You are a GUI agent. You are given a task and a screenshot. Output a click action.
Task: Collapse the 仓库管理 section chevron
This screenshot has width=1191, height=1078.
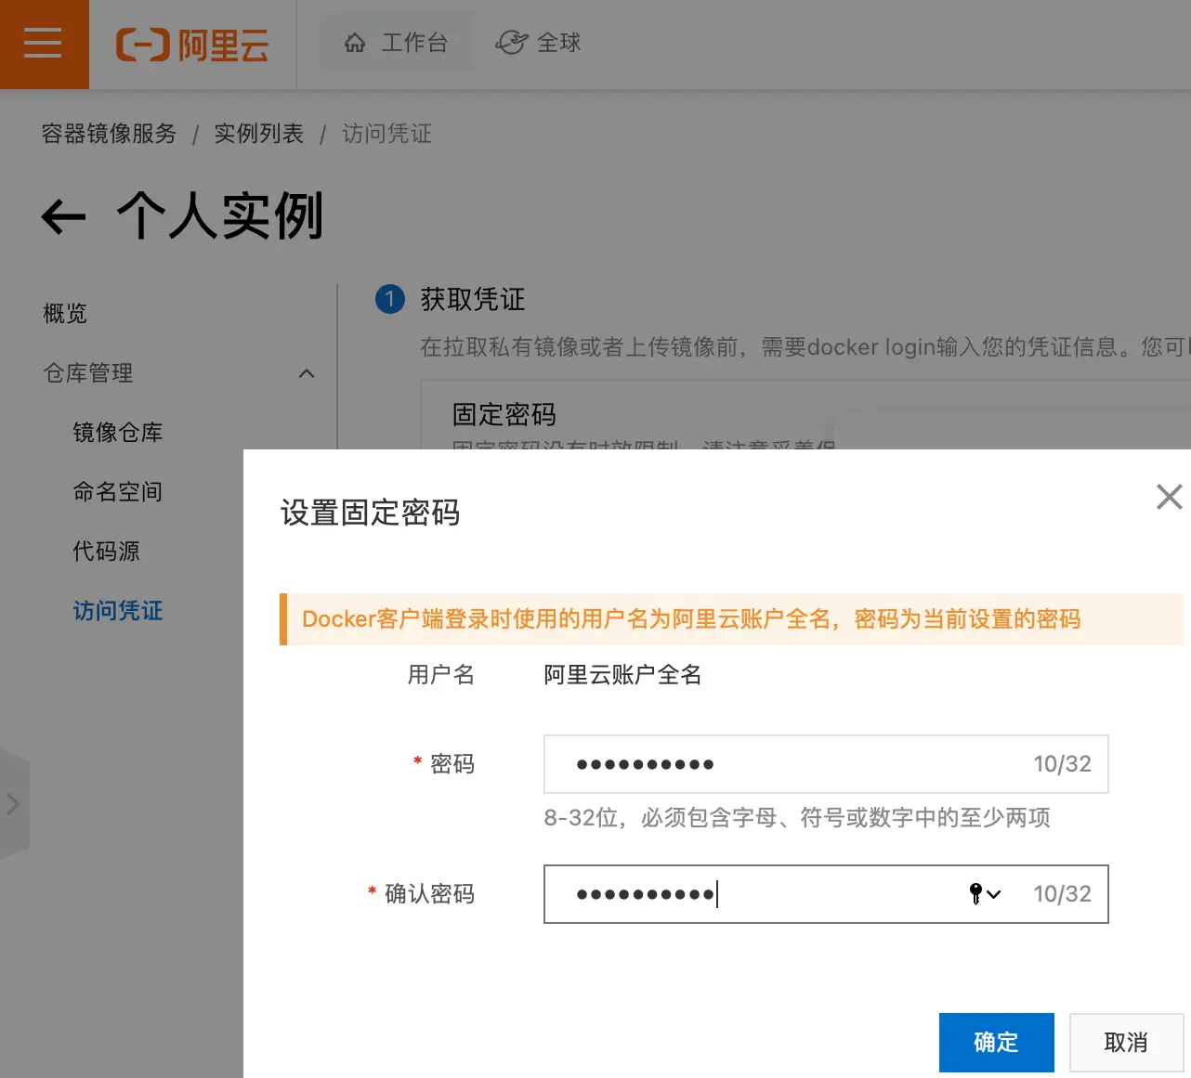click(x=307, y=373)
